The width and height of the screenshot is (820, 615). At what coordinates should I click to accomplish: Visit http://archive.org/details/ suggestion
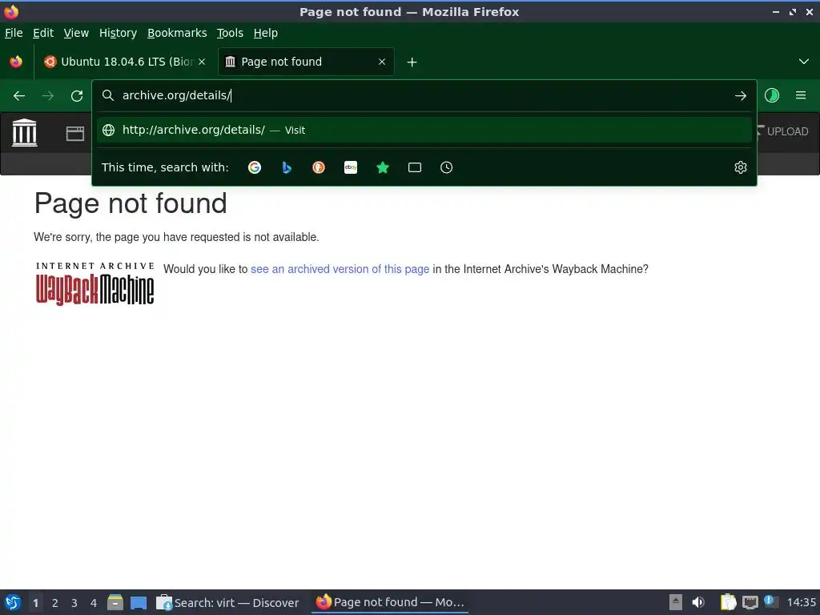[424, 131]
